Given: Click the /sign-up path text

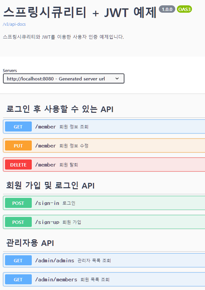Looking at the screenshot, I should point(47,222).
